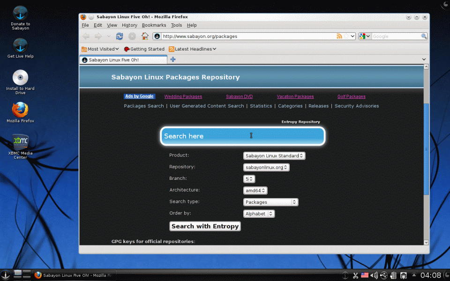Open Search type dropdown Packages

270,202
